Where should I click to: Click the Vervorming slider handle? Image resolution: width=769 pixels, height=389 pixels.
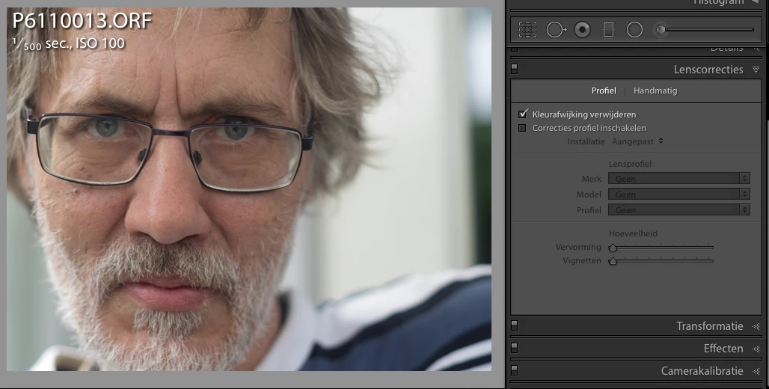pyautogui.click(x=613, y=247)
